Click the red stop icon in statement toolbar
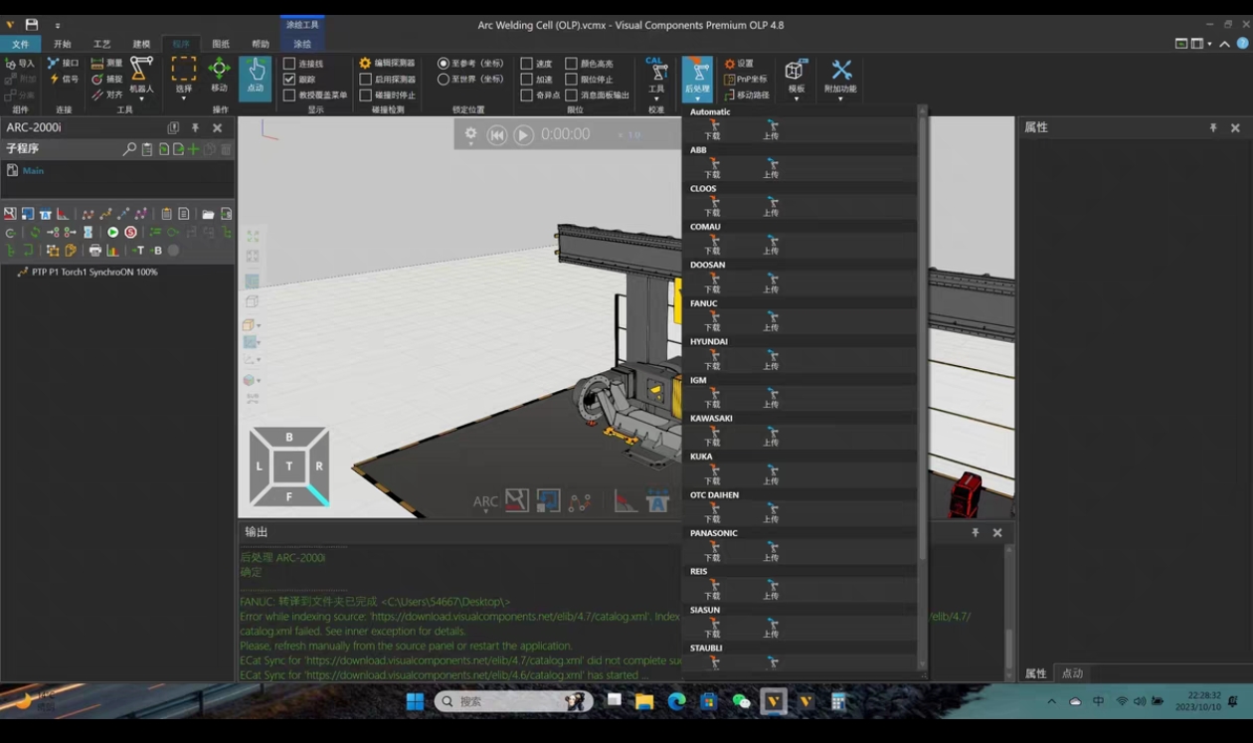Viewport: 1253px width, 743px height. coord(130,232)
